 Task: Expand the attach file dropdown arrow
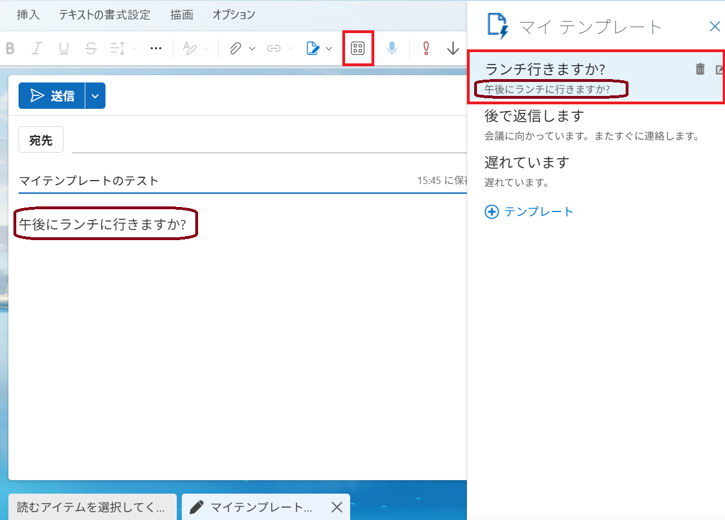pos(252,49)
